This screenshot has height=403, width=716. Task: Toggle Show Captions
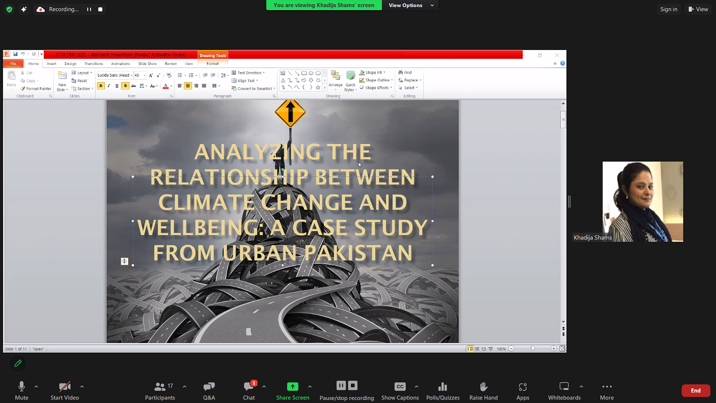[400, 387]
